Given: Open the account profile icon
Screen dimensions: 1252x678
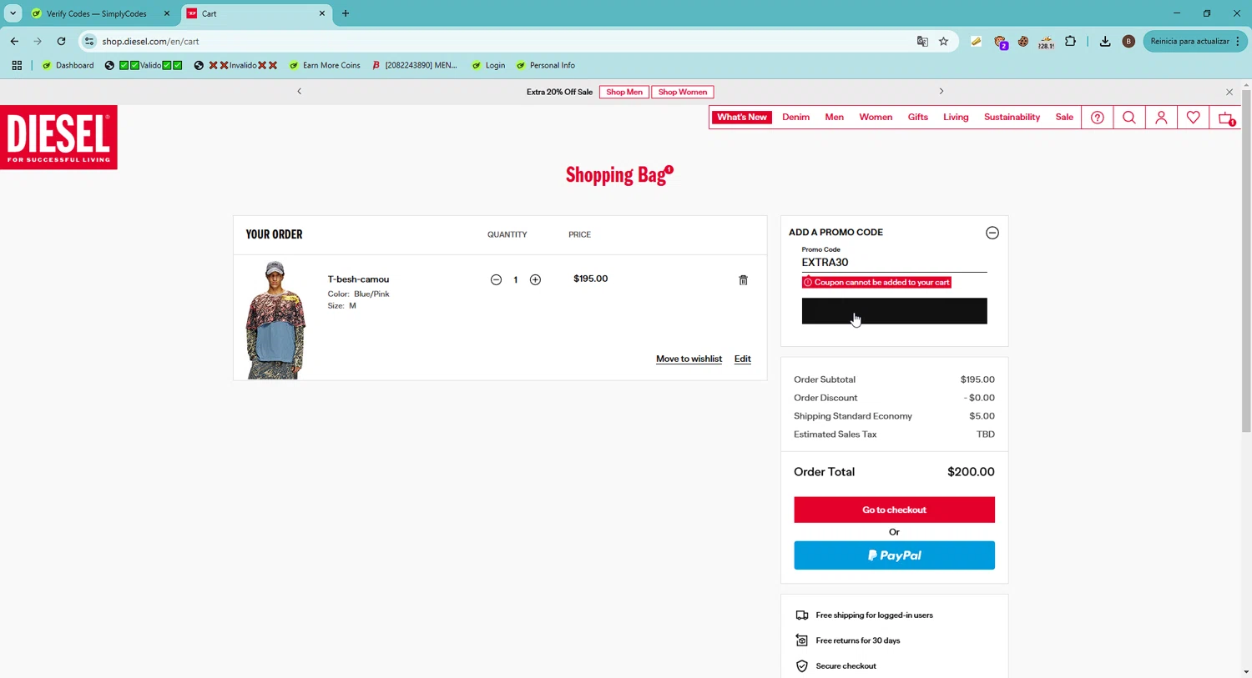Looking at the screenshot, I should pos(1161,118).
